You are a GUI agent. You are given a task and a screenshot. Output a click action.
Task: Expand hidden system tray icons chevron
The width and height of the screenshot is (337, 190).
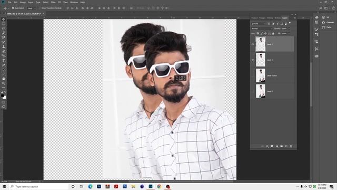point(298,186)
